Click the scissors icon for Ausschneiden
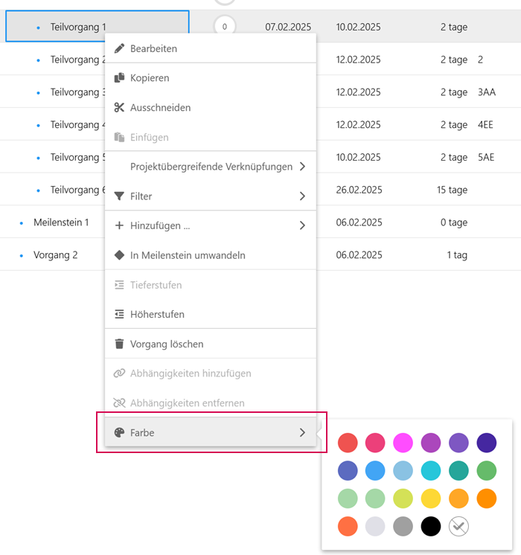521x555 pixels. 119,108
